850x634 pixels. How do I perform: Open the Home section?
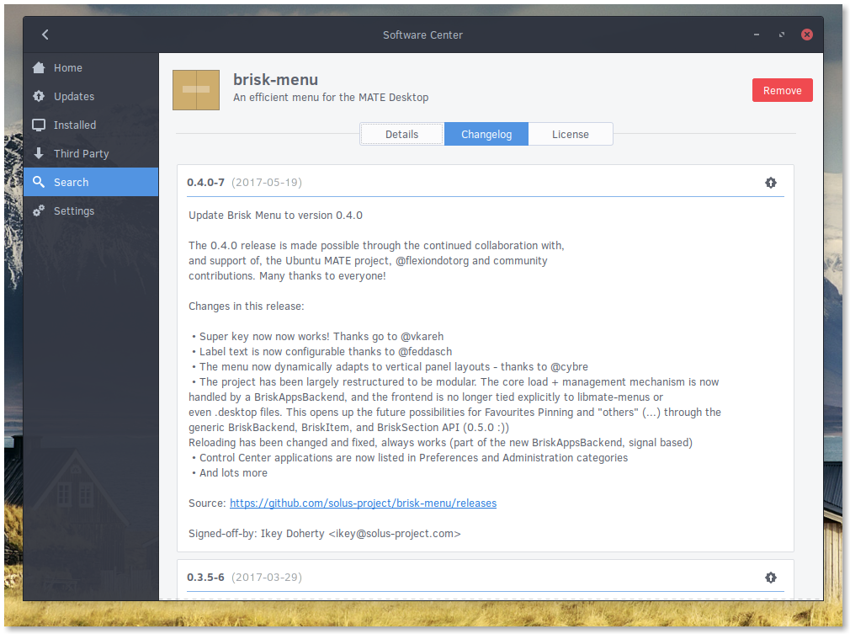point(91,68)
